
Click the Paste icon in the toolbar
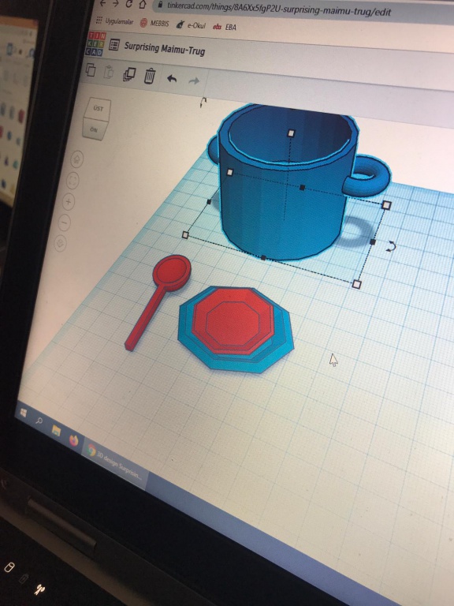pyautogui.click(x=110, y=73)
